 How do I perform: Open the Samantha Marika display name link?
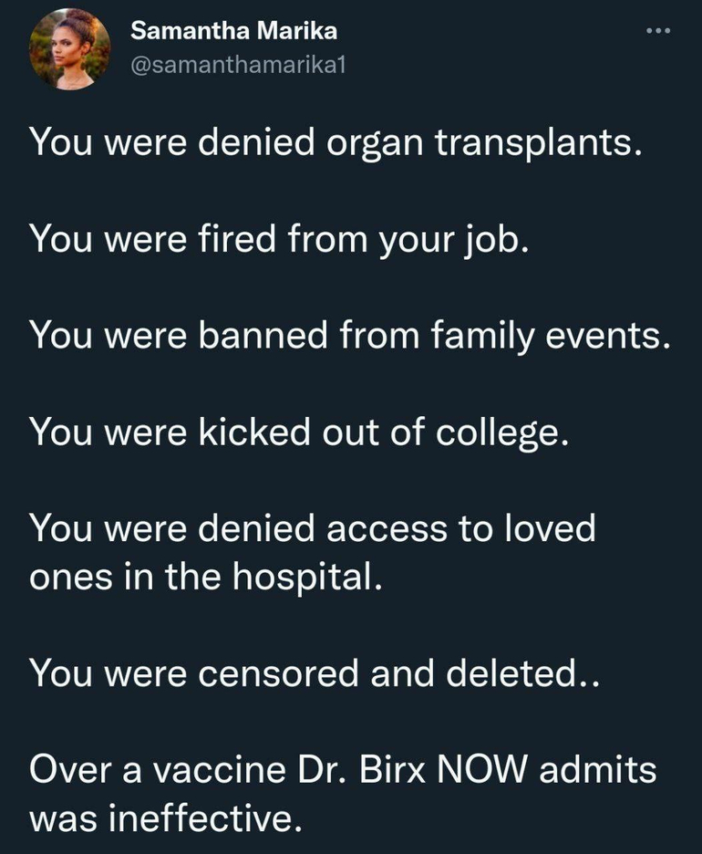coord(233,31)
